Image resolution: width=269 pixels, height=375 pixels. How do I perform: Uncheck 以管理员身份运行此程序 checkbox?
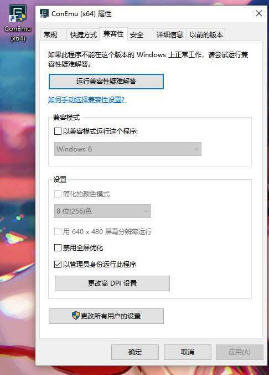click(58, 264)
